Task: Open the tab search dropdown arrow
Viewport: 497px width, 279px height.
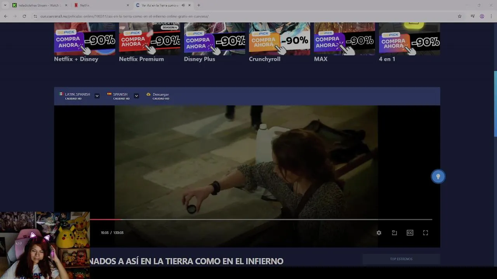Action: 5,5
